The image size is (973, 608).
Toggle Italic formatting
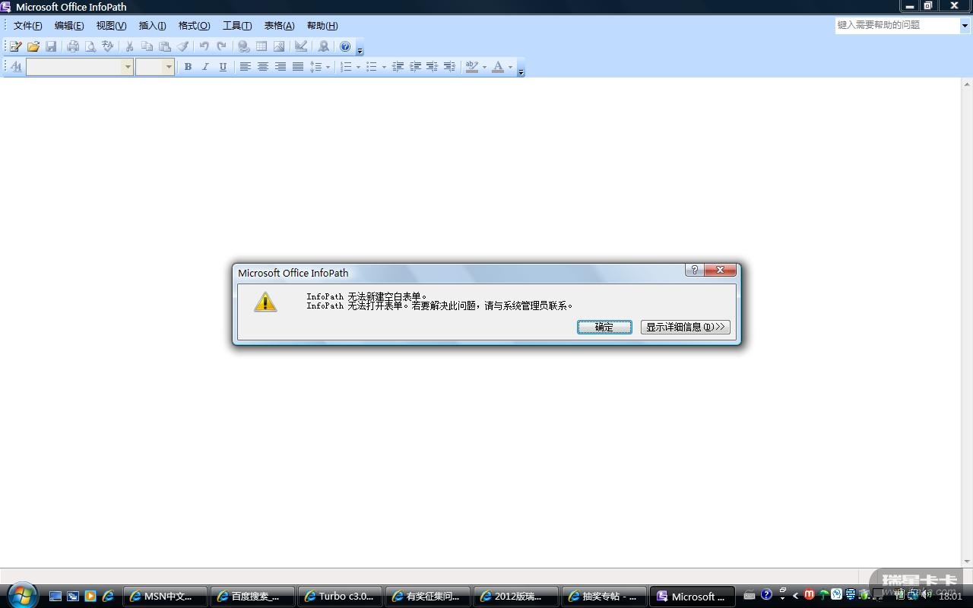(x=205, y=67)
